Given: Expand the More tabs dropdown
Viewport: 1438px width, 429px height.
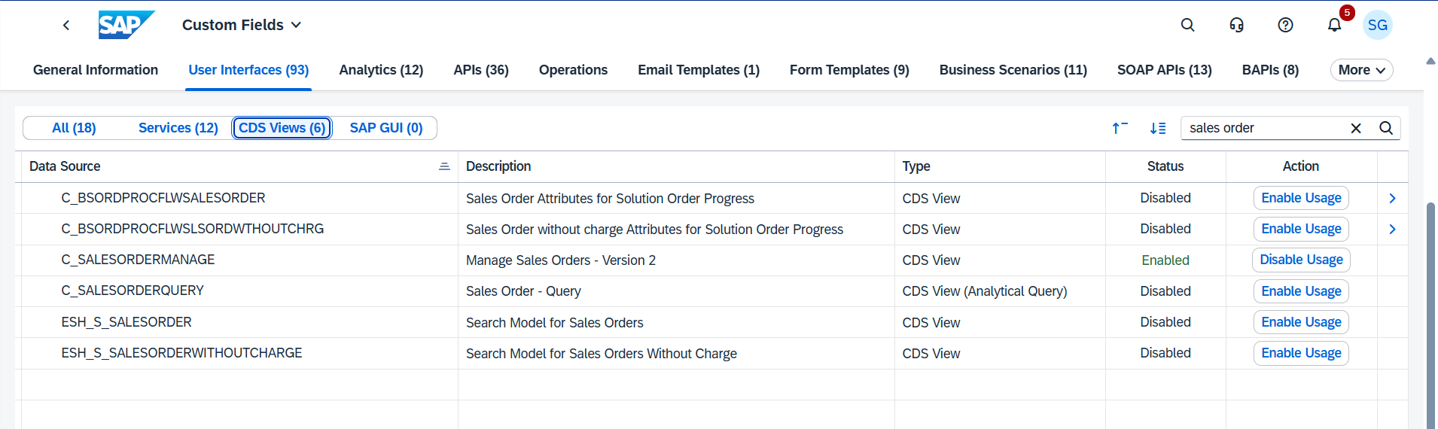Looking at the screenshot, I should pos(1361,70).
